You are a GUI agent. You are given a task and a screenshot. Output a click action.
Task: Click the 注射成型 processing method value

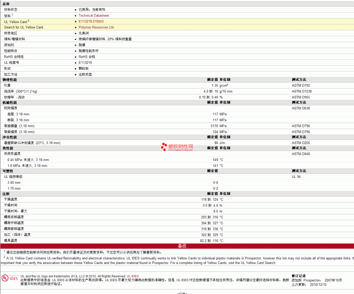click(85, 75)
